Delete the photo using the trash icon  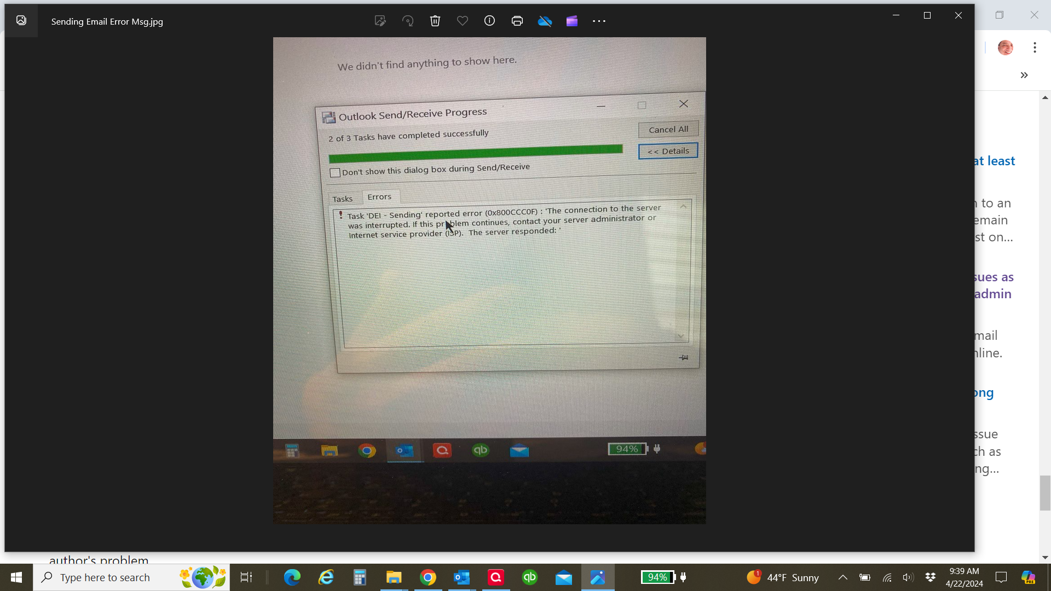435,21
